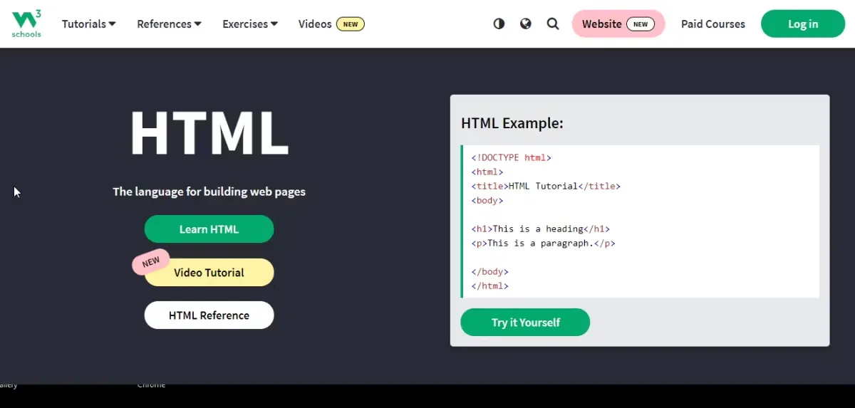
Task: Click the NEW badge beside Videos
Action: (x=351, y=23)
